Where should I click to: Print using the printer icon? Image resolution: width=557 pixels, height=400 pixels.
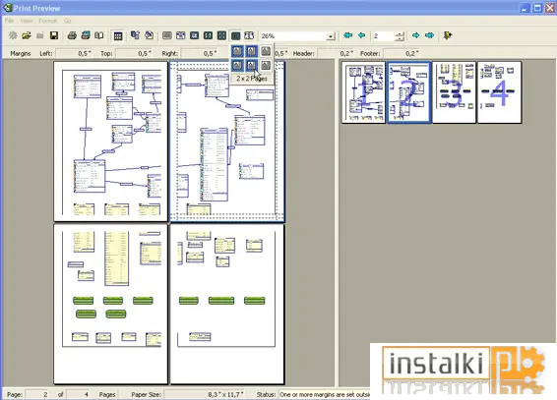[72, 35]
